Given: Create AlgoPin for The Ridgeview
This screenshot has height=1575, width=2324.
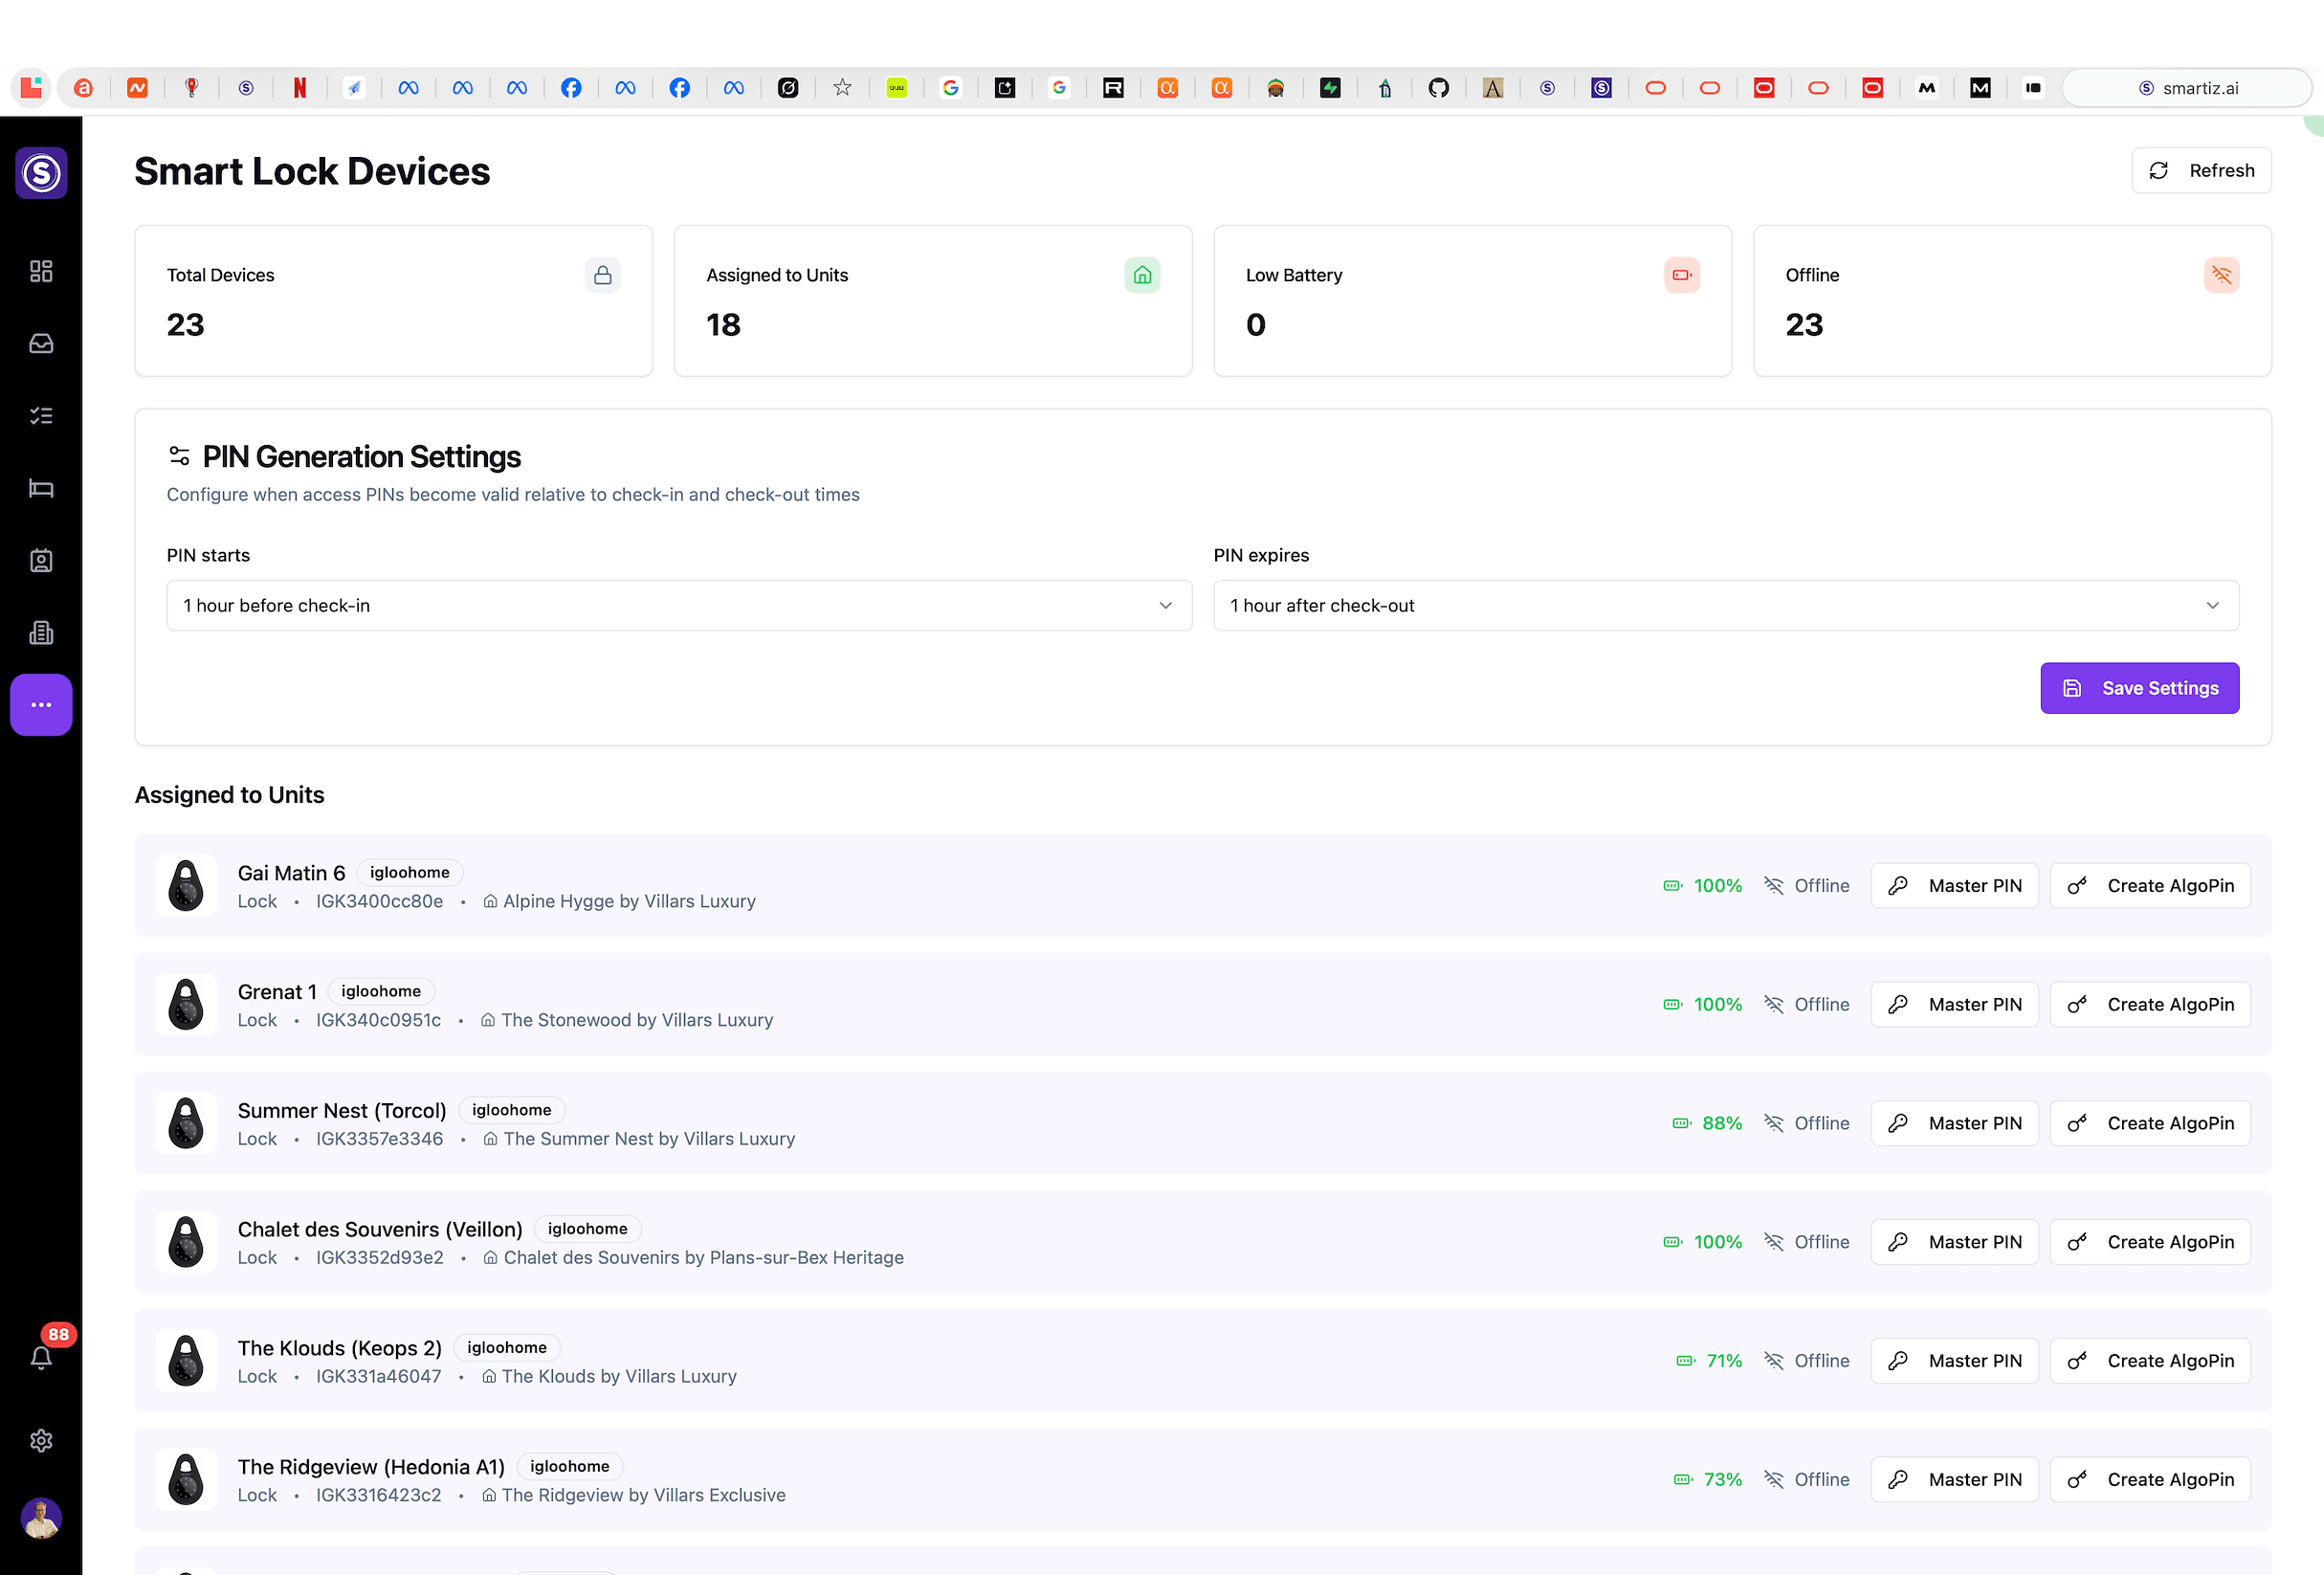Looking at the screenshot, I should (2150, 1479).
